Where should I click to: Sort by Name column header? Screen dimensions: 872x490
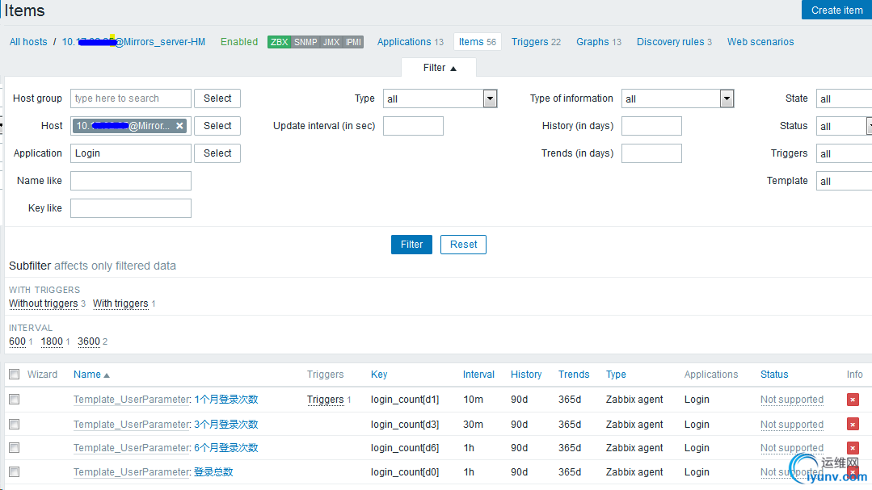pyautogui.click(x=91, y=375)
